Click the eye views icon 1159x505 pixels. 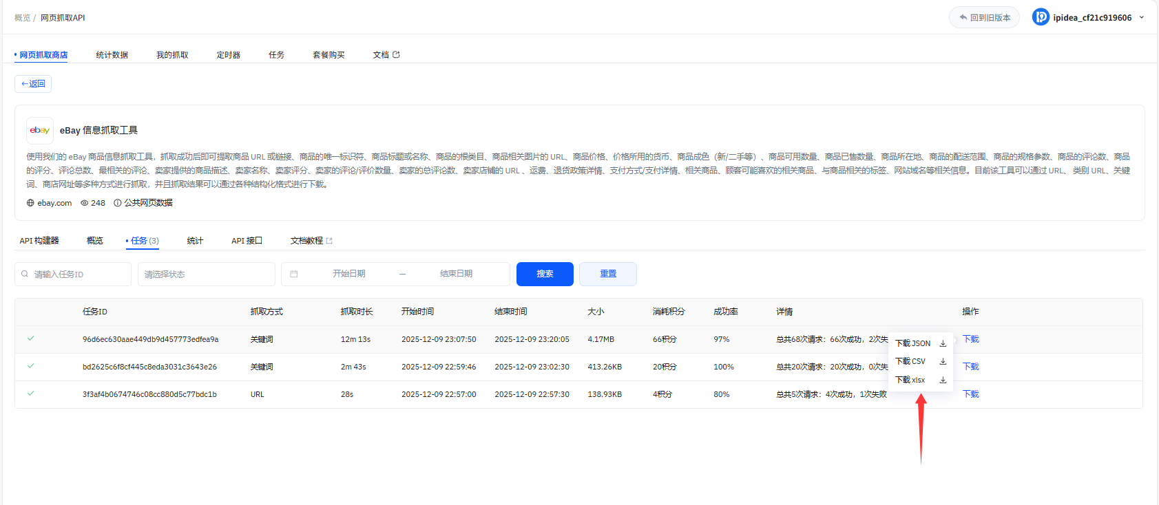[85, 203]
